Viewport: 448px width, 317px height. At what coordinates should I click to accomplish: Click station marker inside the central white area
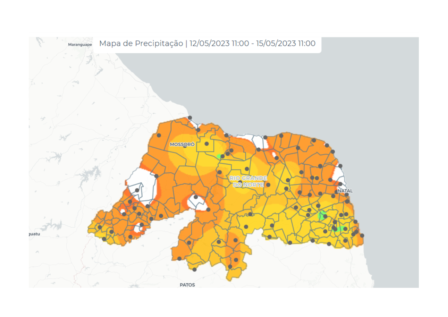coord(196,197)
